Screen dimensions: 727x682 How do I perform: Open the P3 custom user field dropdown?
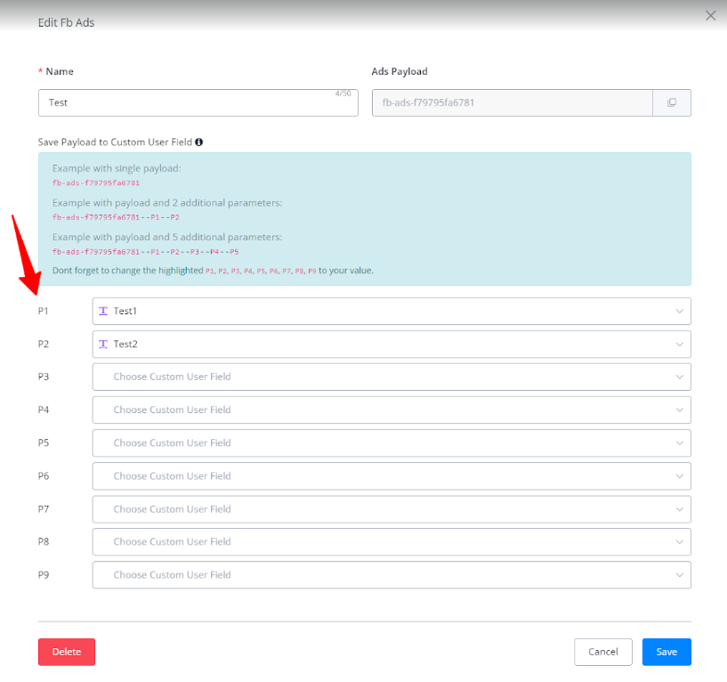pos(392,377)
